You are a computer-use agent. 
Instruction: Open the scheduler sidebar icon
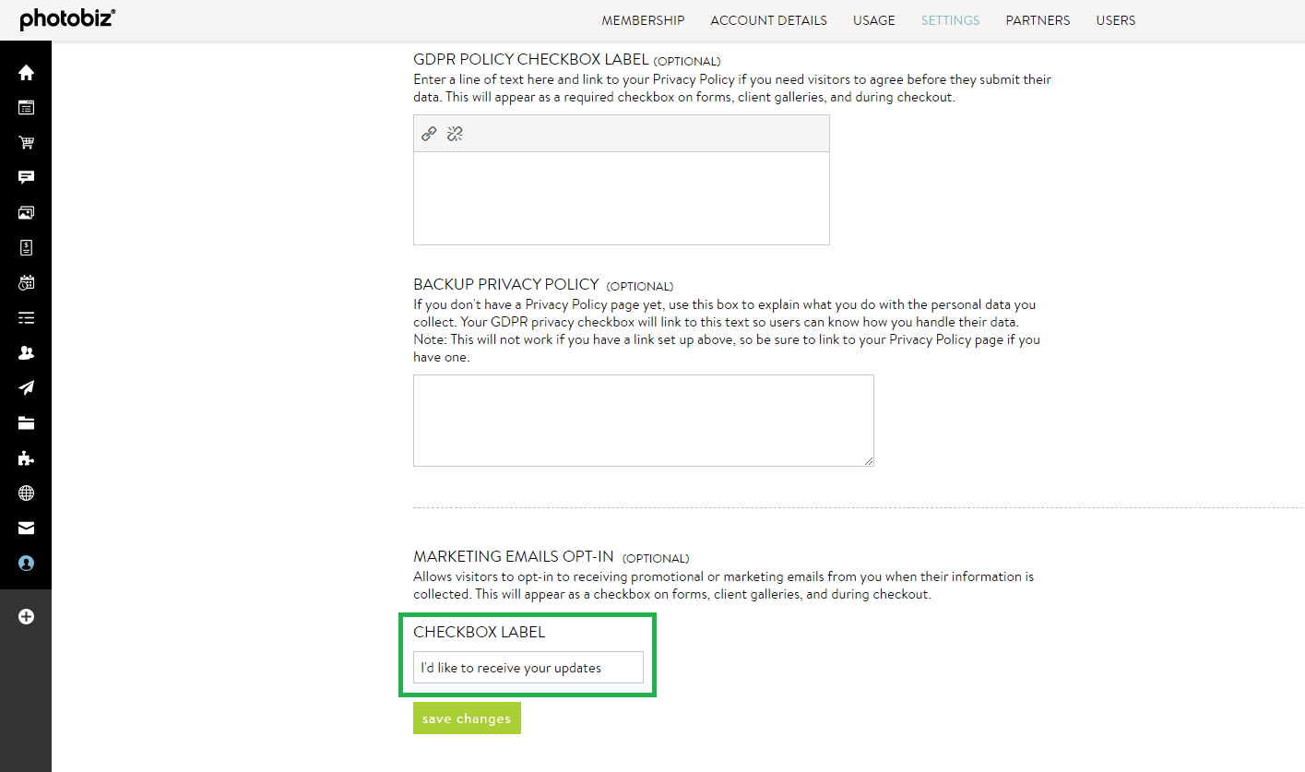(x=25, y=282)
